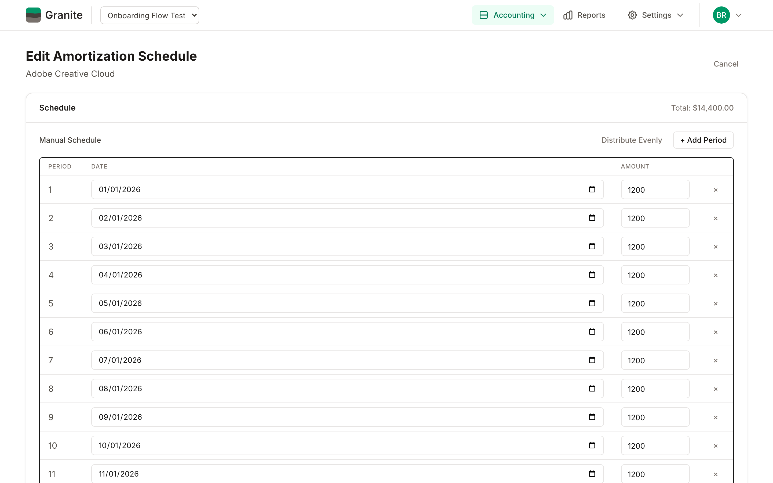
Task: Open calendar picker for 03/01/2026
Action: click(592, 246)
